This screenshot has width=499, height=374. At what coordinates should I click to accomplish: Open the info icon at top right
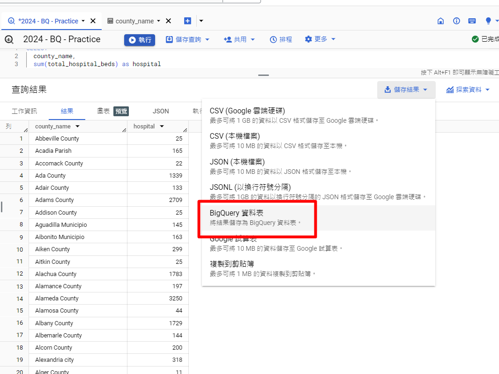pos(456,21)
